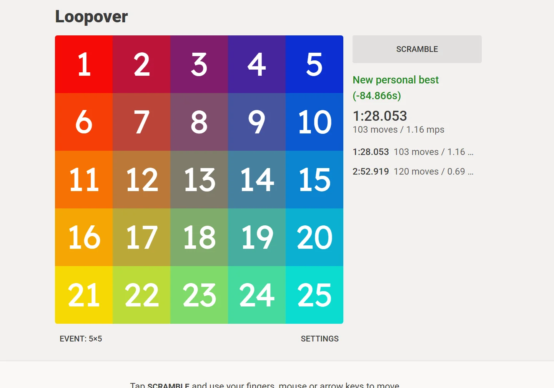This screenshot has height=388, width=554.
Task: Select tile number 16
Action: pyautogui.click(x=84, y=237)
